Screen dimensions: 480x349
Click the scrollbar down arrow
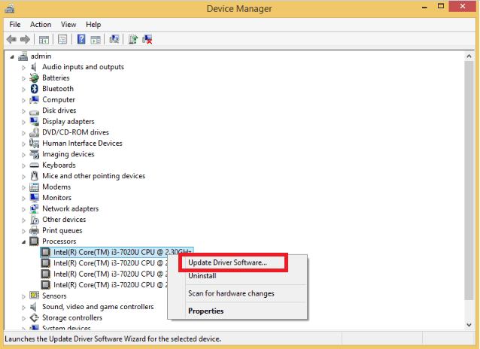(x=469, y=325)
